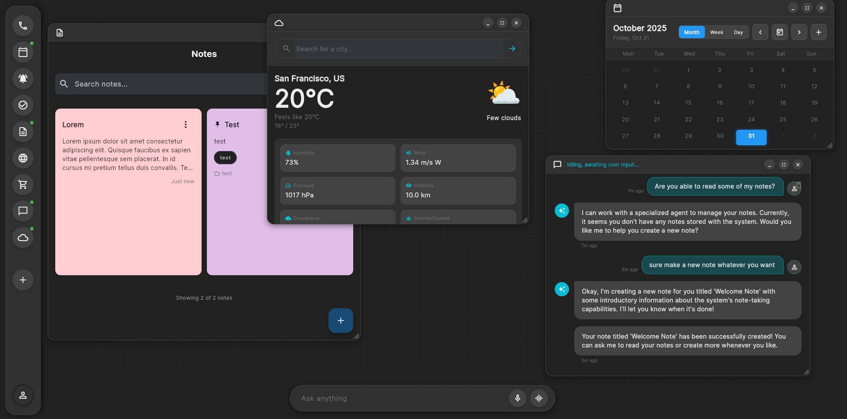Focus the Search for a city field
The height and width of the screenshot is (419, 847).
[398, 49]
